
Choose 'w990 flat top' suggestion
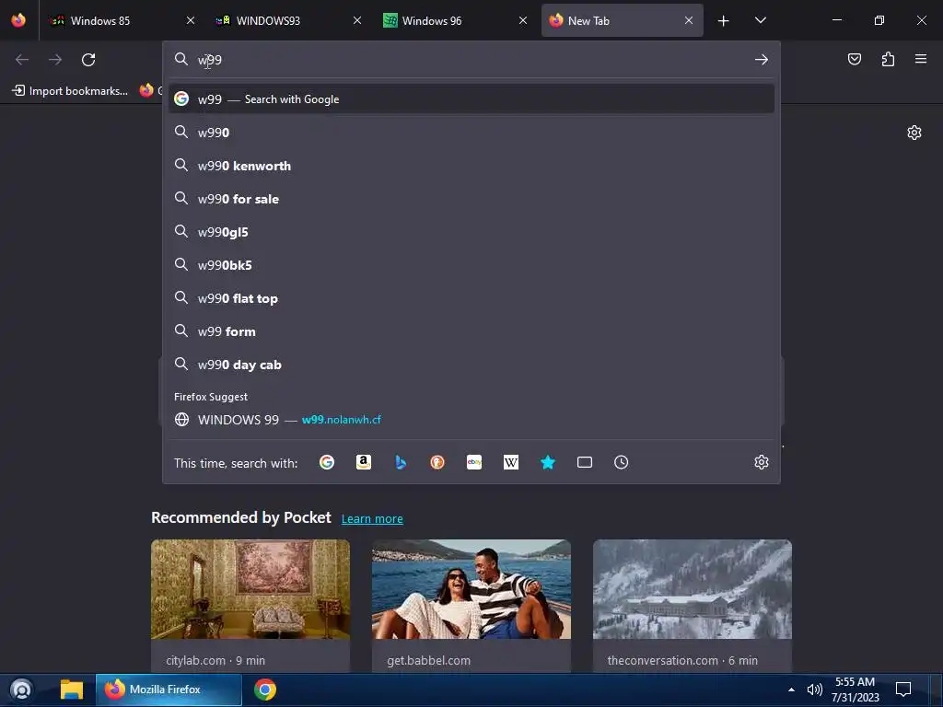(x=471, y=298)
